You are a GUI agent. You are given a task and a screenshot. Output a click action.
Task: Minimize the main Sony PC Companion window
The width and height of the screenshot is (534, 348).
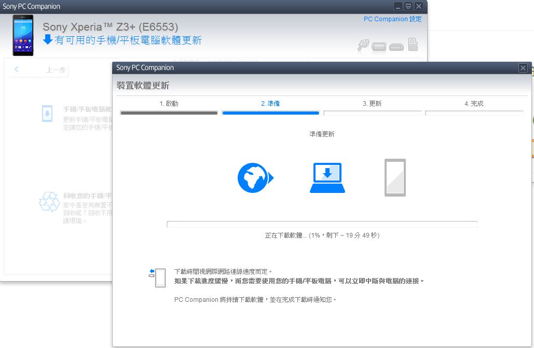click(x=398, y=6)
